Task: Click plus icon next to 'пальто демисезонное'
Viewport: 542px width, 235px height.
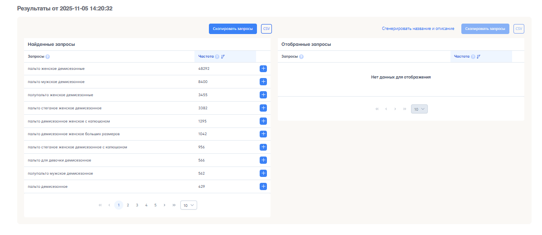Action: [x=263, y=186]
